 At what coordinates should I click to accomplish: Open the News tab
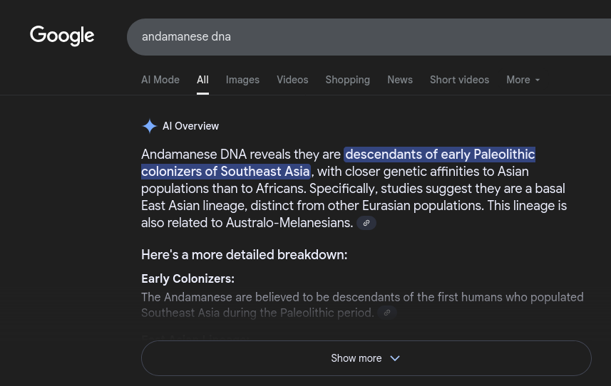pyautogui.click(x=400, y=80)
